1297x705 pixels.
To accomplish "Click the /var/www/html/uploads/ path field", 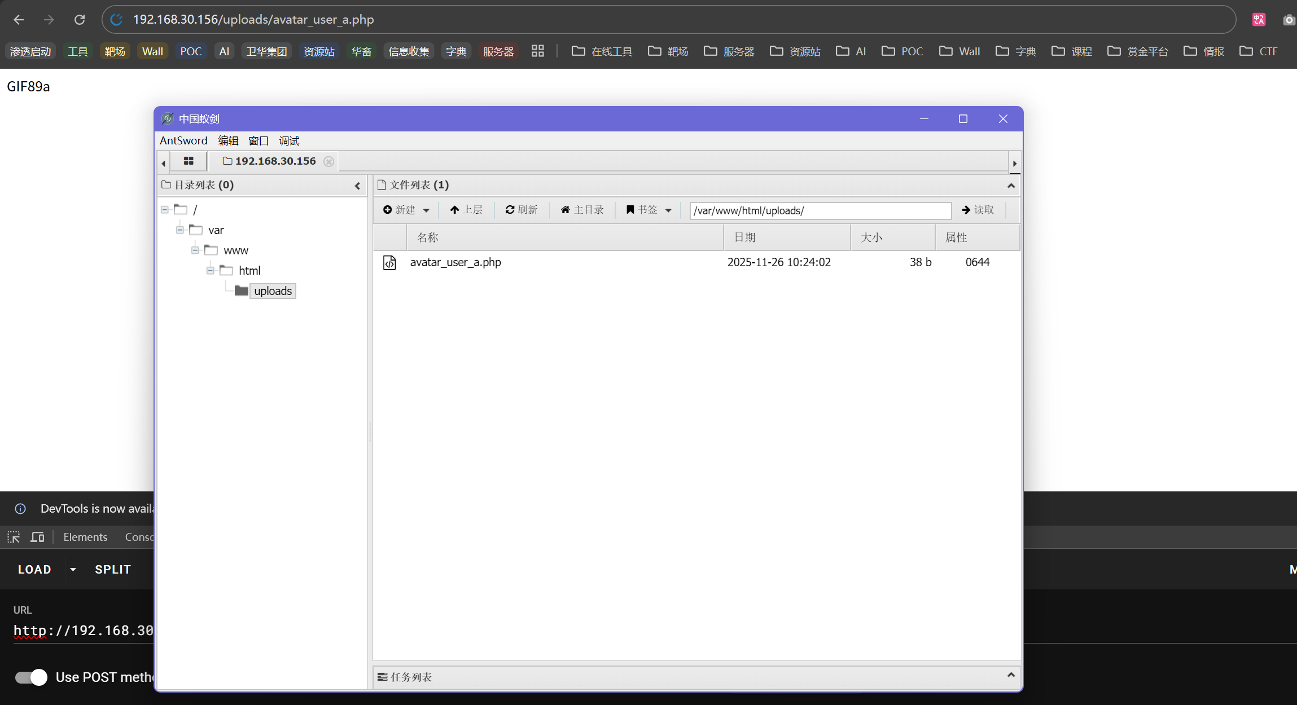I will tap(820, 210).
